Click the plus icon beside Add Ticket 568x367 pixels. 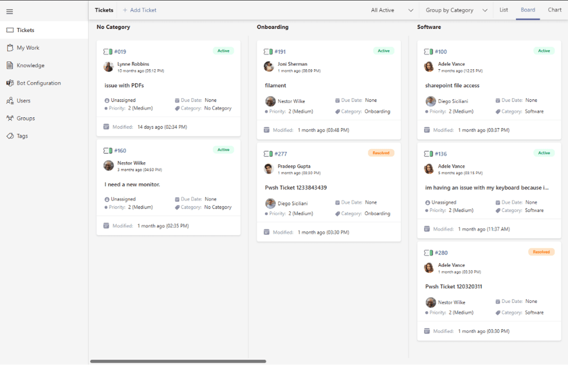pos(125,10)
